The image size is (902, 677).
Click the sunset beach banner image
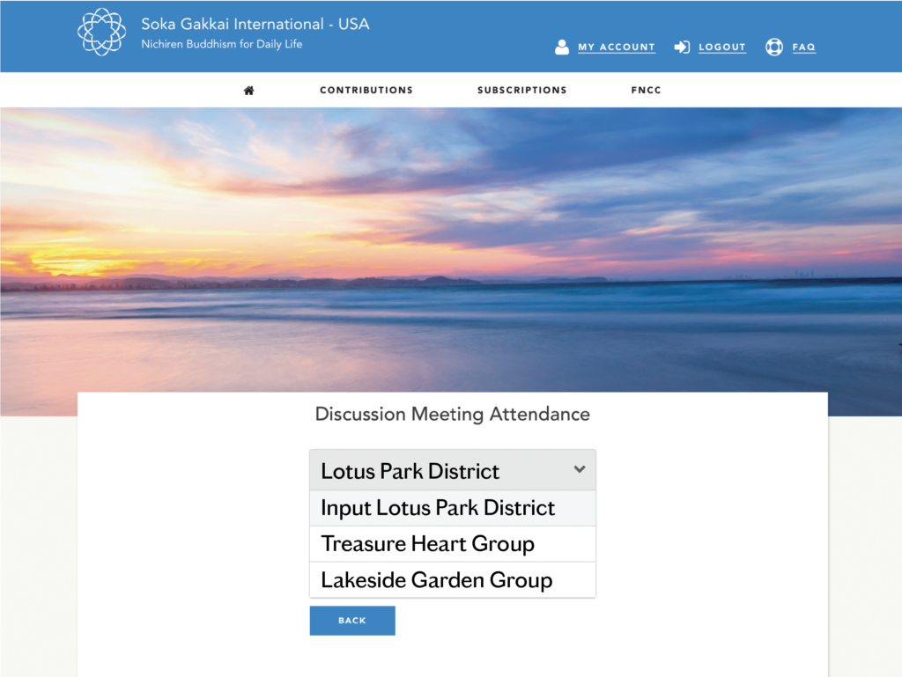(x=451, y=247)
